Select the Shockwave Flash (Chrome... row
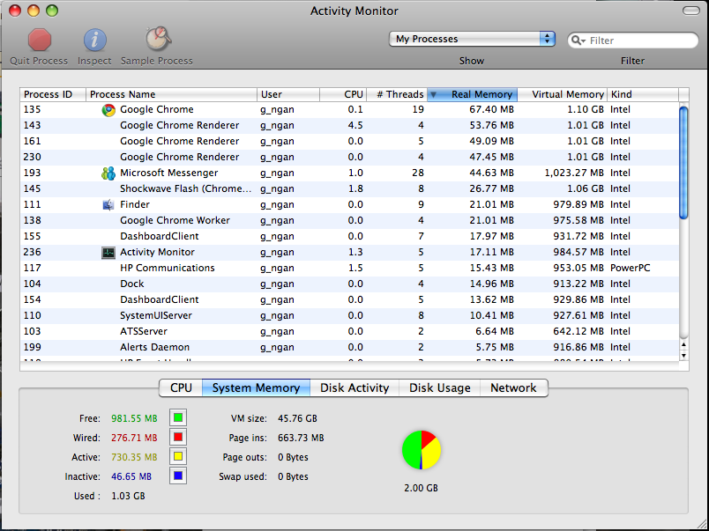The width and height of the screenshot is (709, 531). [349, 188]
